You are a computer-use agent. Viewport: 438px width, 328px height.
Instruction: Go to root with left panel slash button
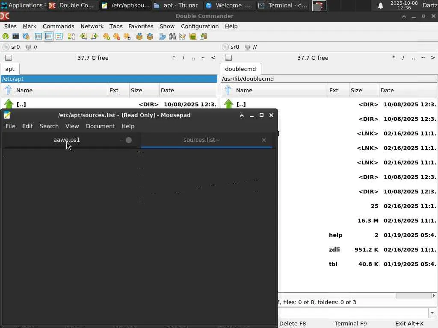point(183,58)
